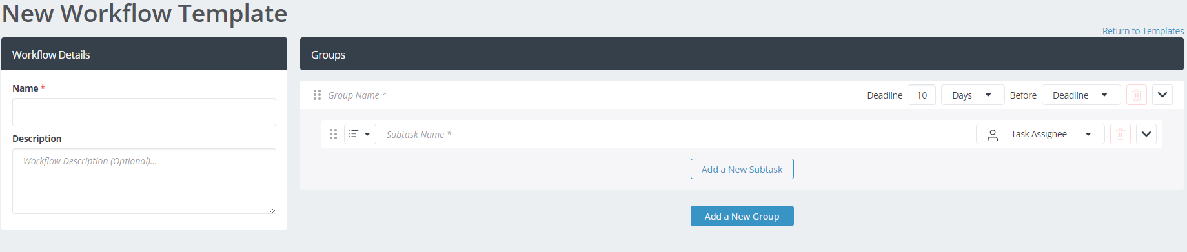
Task: Click the Groups panel header
Action: click(x=742, y=54)
